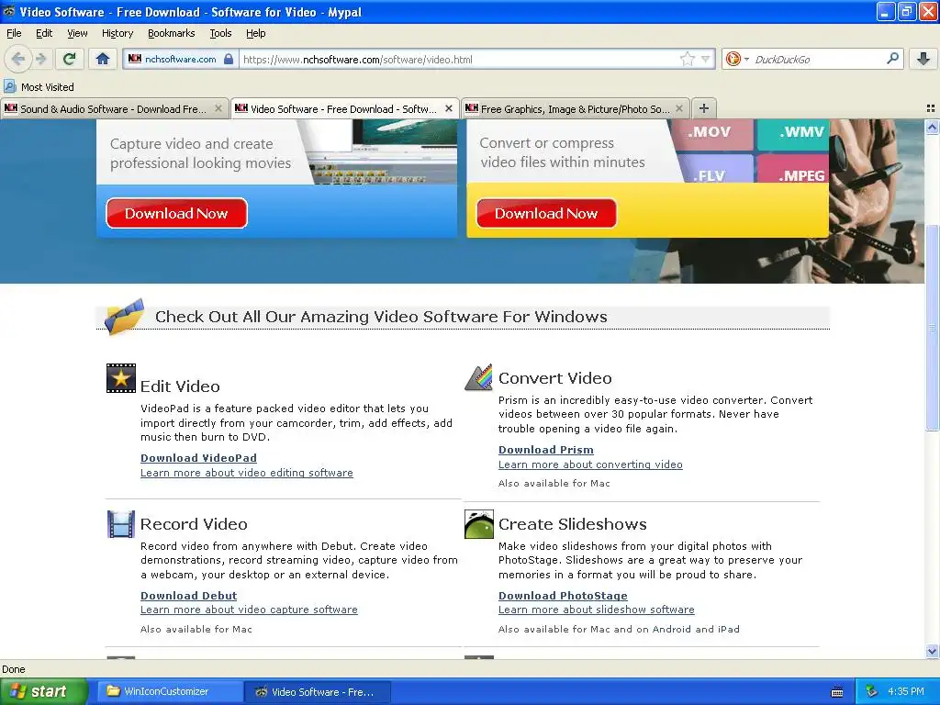Open the list all tabs button

coord(931,108)
